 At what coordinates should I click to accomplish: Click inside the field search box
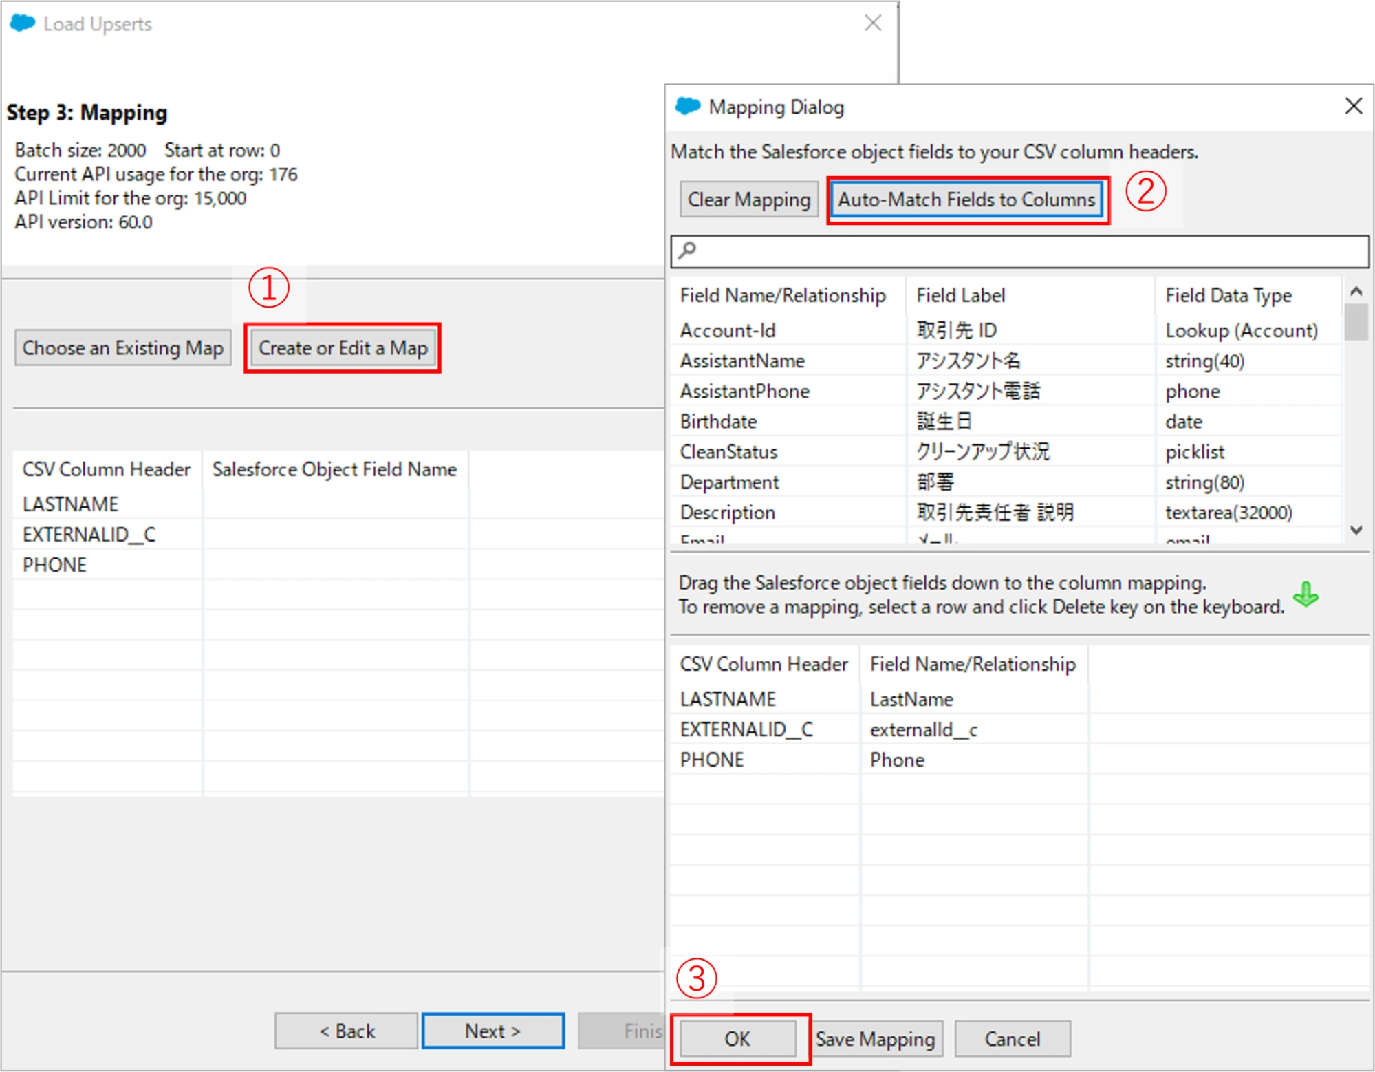pyautogui.click(x=1020, y=251)
